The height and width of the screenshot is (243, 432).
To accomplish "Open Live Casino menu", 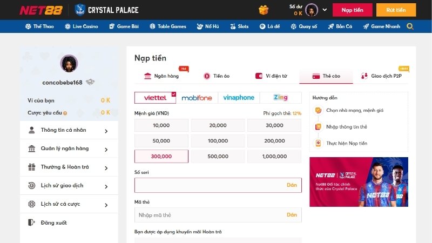I will pyautogui.click(x=82, y=26).
